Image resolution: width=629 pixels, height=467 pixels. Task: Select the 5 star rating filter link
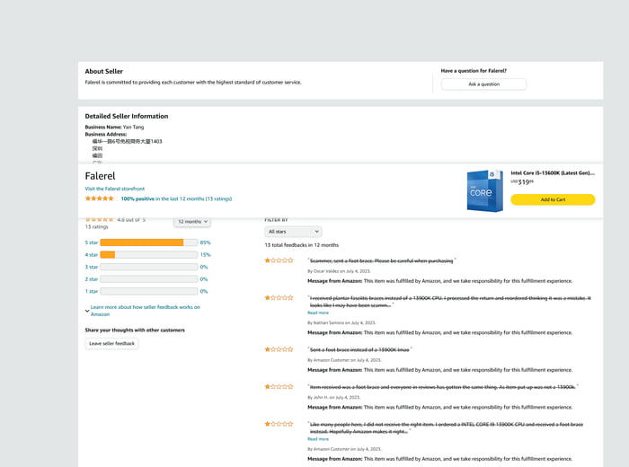[92, 242]
